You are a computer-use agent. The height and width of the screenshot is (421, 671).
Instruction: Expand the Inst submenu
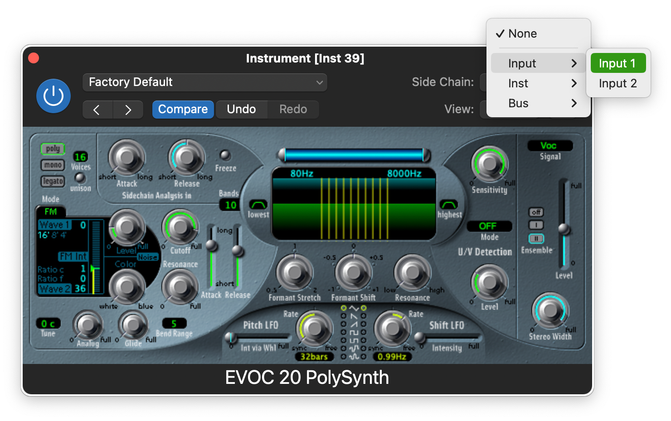tap(539, 83)
